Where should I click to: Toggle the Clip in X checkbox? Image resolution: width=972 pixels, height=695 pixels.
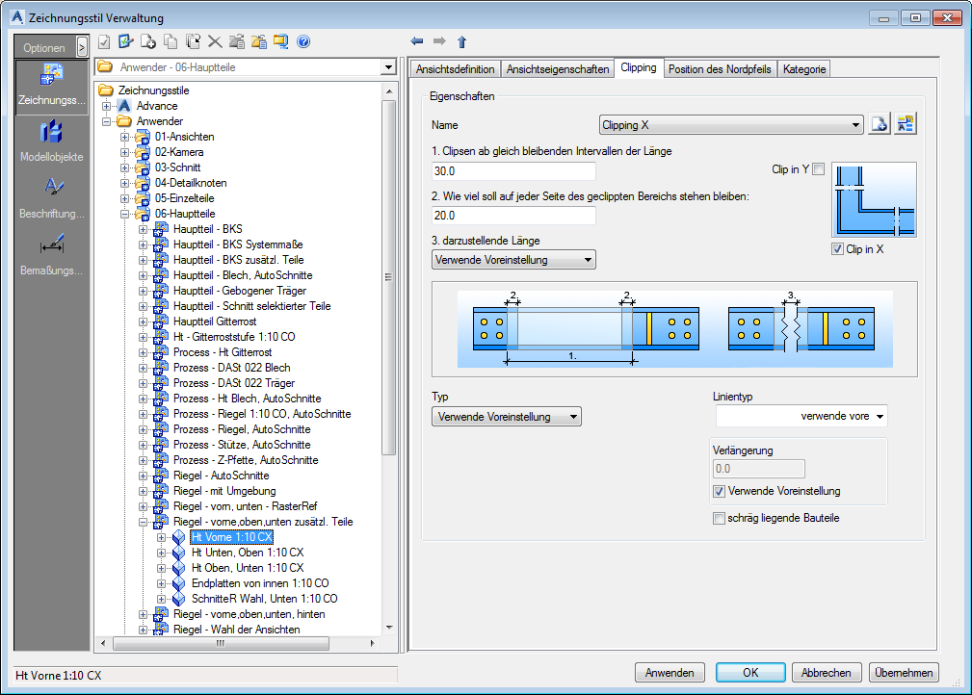pyautogui.click(x=837, y=249)
